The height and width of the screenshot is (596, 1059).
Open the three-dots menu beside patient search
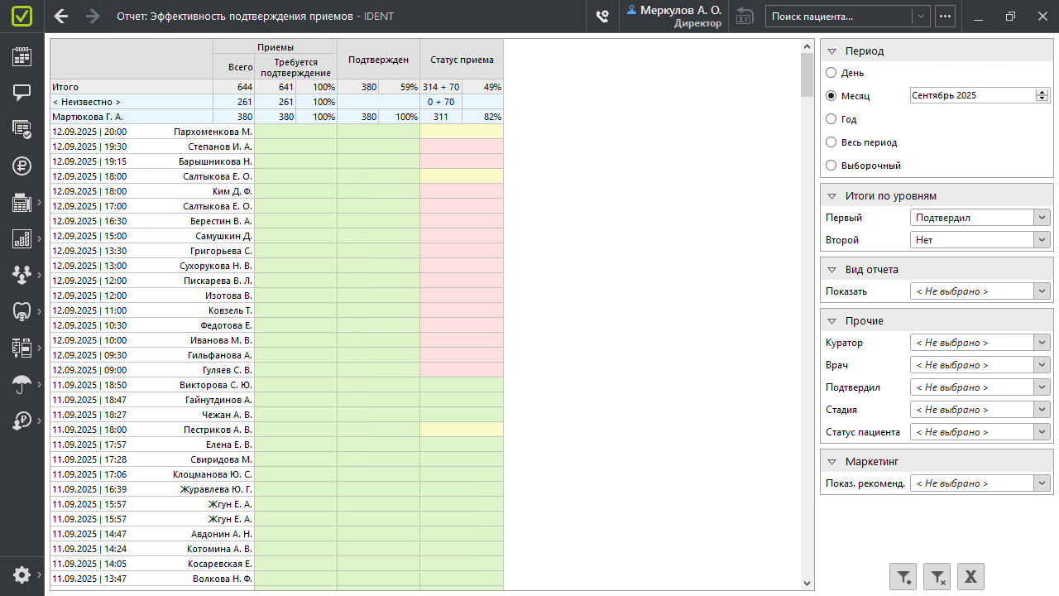pos(945,16)
